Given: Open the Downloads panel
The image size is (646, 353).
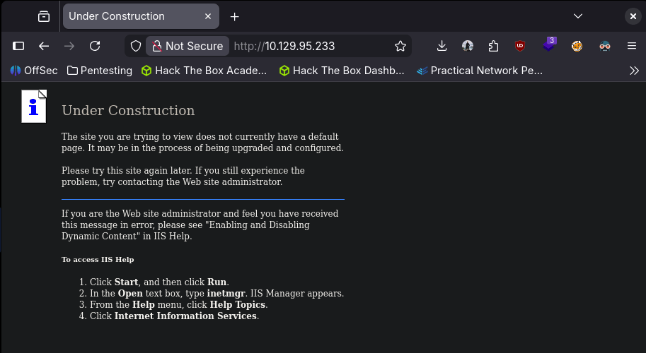Looking at the screenshot, I should (x=442, y=46).
